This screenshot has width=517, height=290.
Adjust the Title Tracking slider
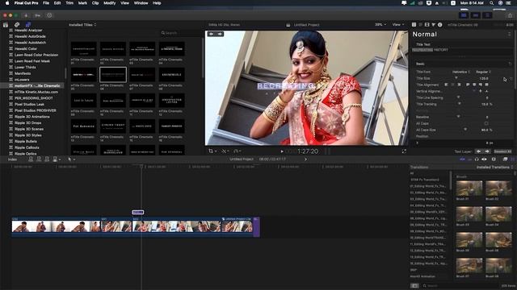(460, 104)
